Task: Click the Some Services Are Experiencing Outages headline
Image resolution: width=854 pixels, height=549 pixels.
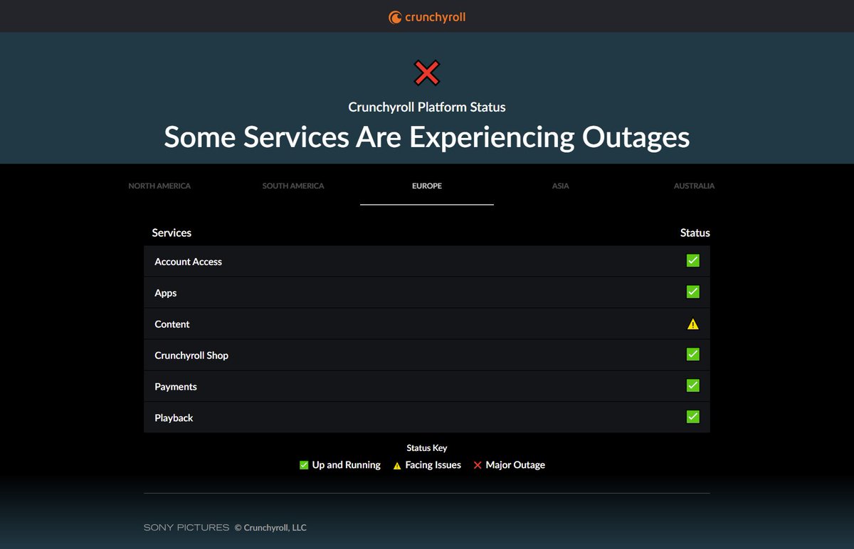Action: click(427, 137)
